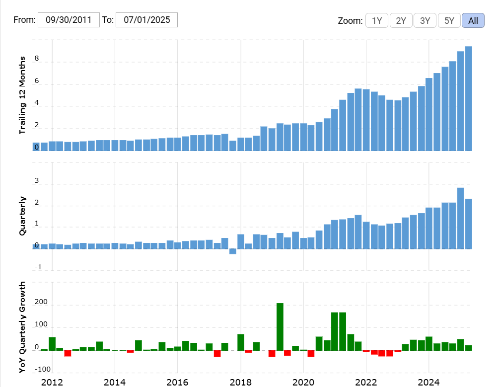Image resolution: width=499 pixels, height=387 pixels.
Task: Click the 2018 x-axis year label
Action: [240, 382]
